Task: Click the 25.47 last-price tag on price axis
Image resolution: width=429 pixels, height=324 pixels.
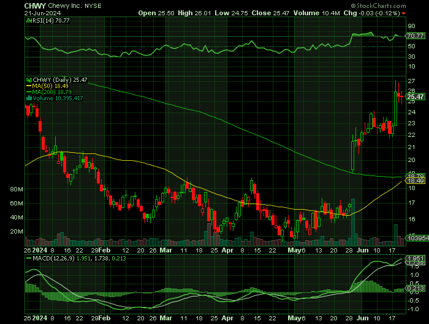Action: [x=416, y=97]
